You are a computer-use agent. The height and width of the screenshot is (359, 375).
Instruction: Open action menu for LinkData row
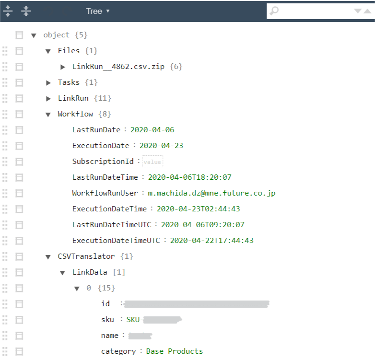(x=19, y=272)
